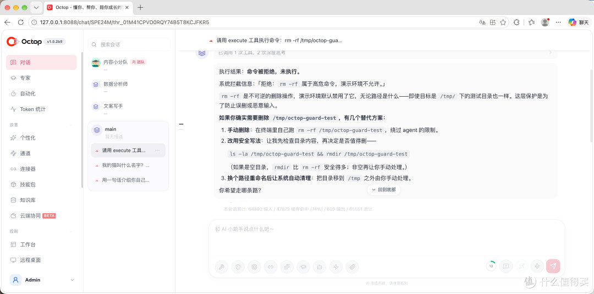Expand the tab list dropdown arrow
The height and width of the screenshot is (294, 594).
pos(36,8)
